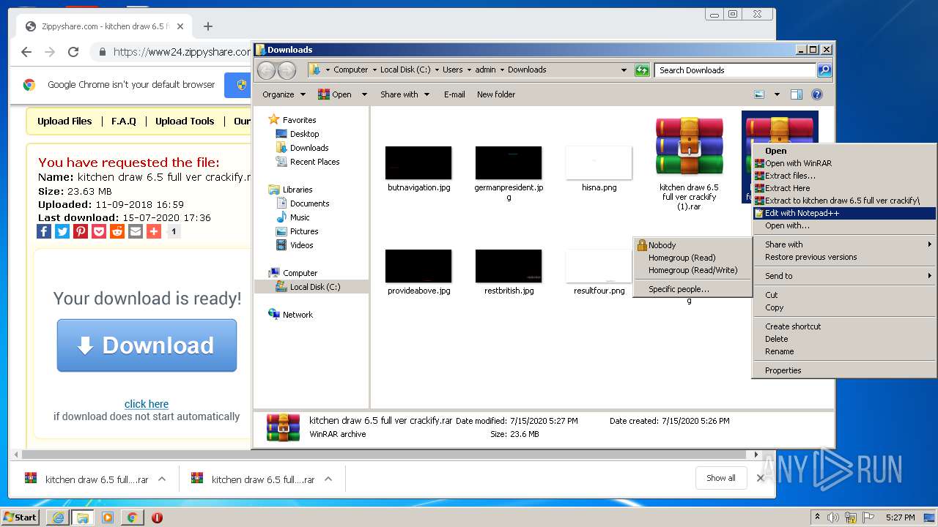
Task: Close the Chrome downloads bar
Action: click(761, 478)
